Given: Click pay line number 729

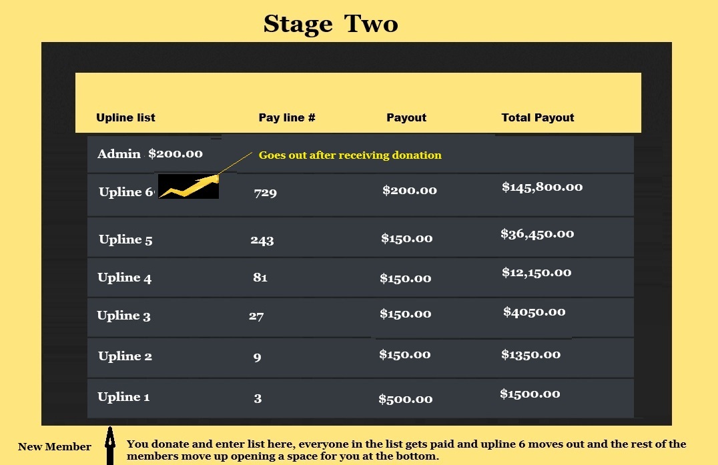Looking at the screenshot, I should click(266, 193).
